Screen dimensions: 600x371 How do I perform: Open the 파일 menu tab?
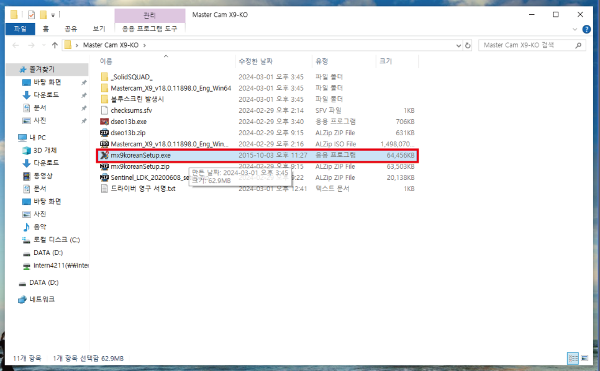click(x=20, y=29)
